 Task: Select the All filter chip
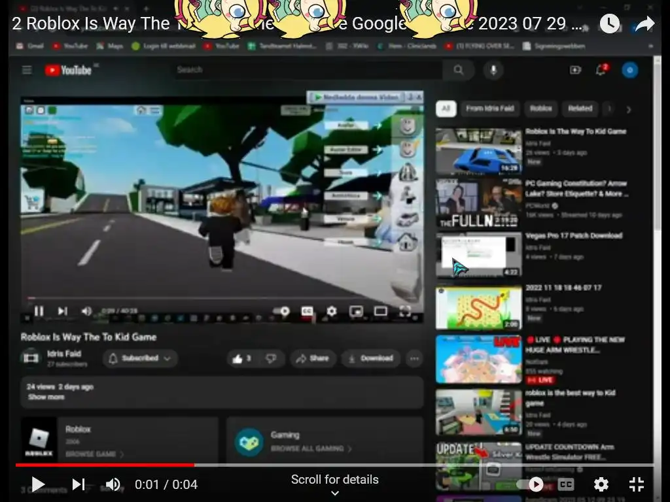446,109
